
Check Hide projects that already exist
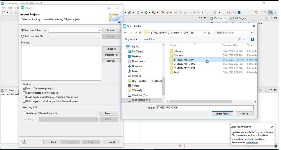coord(24,101)
